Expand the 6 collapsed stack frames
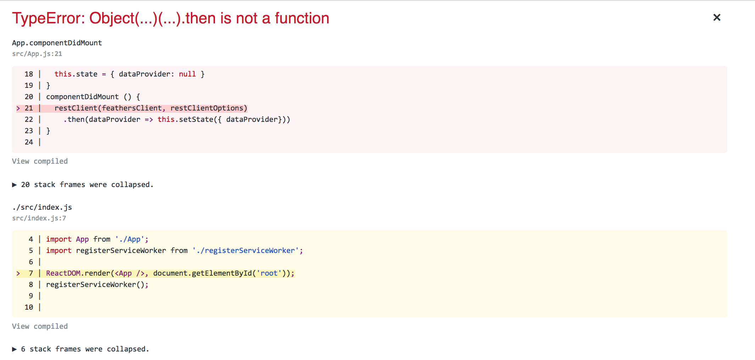 coord(85,349)
